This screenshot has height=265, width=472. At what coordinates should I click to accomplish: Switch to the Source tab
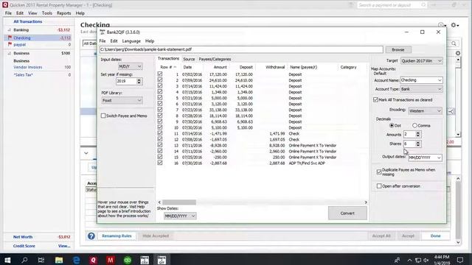click(189, 59)
